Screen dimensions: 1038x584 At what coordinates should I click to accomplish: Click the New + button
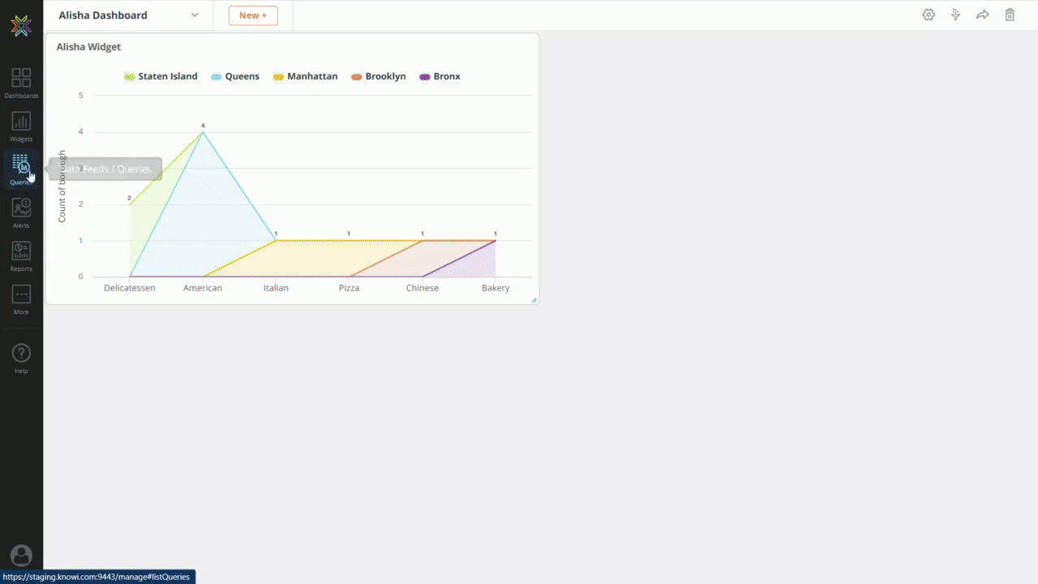[x=253, y=15]
